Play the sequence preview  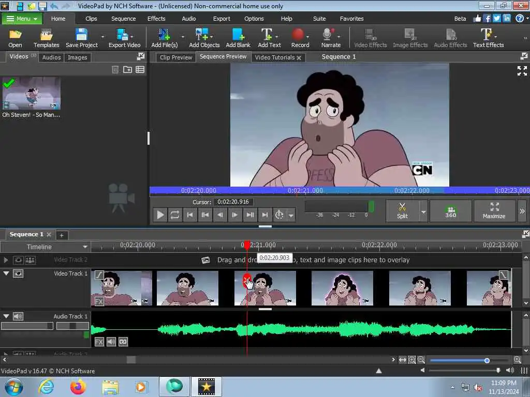click(x=160, y=215)
